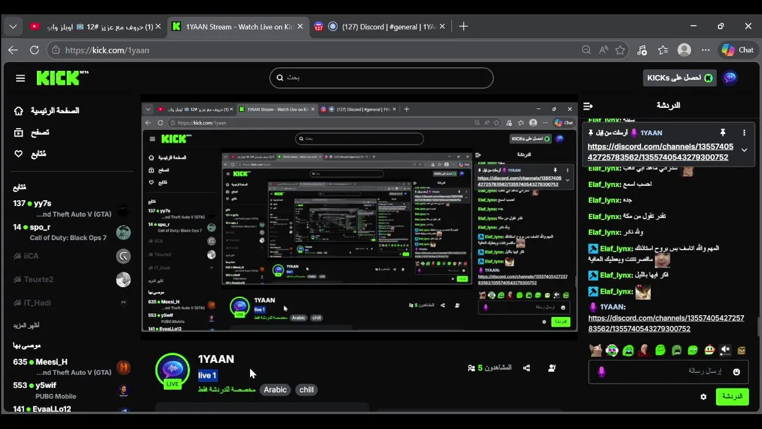The width and height of the screenshot is (762, 429).
Task: Go back with the browser back arrow
Action: 13,50
